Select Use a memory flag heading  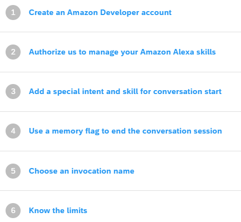(x=125, y=131)
